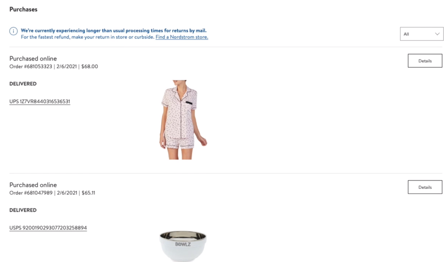Click the order number #681053323 text
The height and width of the screenshot is (262, 444).
tap(31, 67)
